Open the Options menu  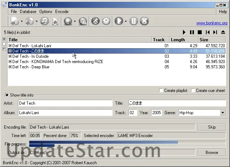coord(46,12)
